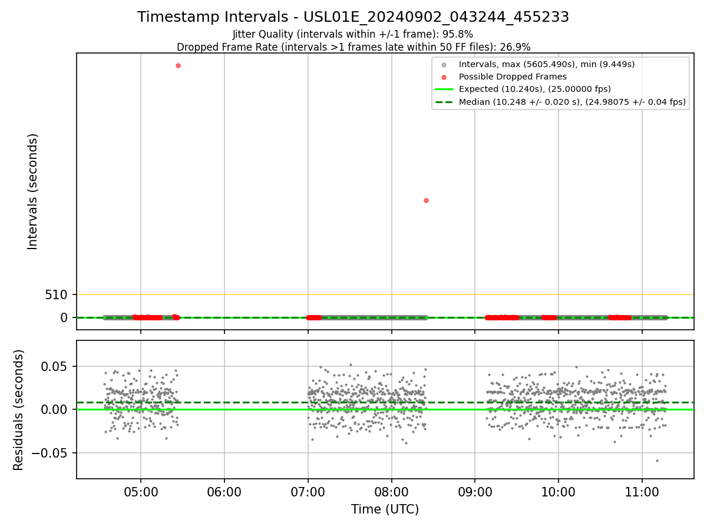The height and width of the screenshot is (530, 707).
Task: Click the red dropped-frame point above 08:00
Action: point(426,200)
